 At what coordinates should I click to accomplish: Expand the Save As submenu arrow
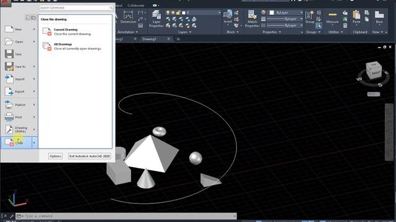(34, 67)
